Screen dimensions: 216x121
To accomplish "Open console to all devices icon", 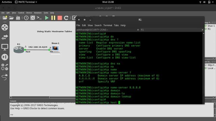I will coord(39,18).
